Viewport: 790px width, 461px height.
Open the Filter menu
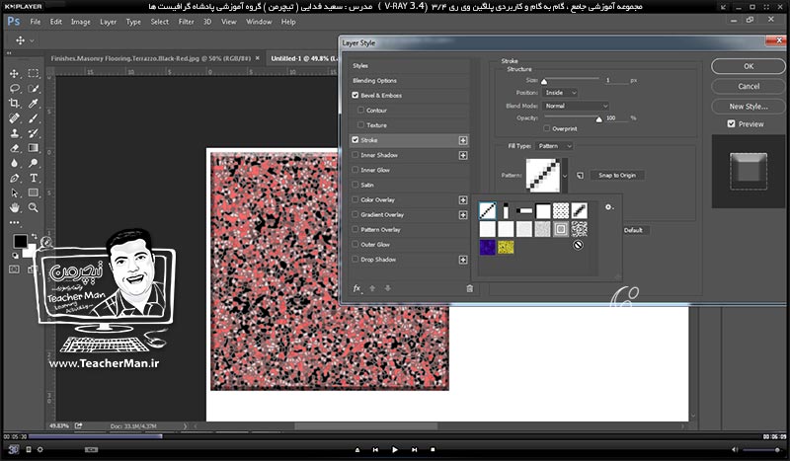[x=186, y=22]
